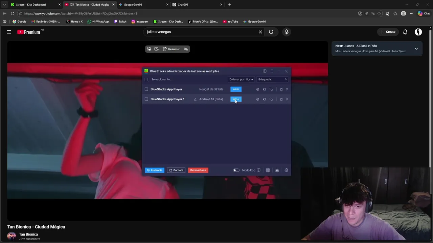Open browser translate page icon
The width and height of the screenshot is (433, 243).
coord(373,13)
